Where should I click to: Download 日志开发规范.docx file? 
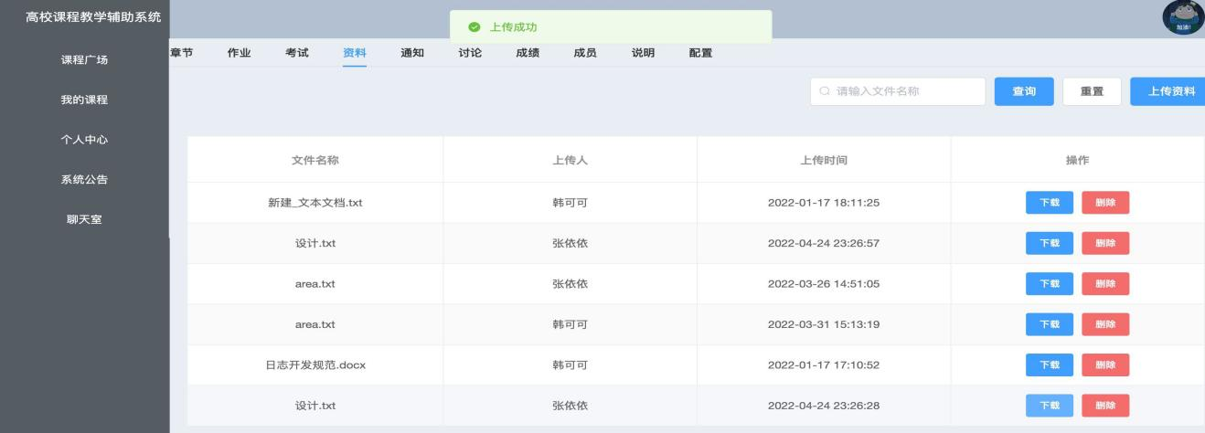pos(1049,365)
